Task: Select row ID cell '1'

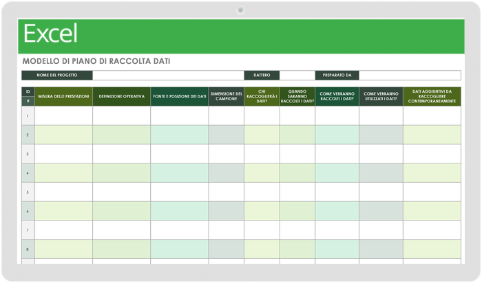Action: (x=28, y=115)
